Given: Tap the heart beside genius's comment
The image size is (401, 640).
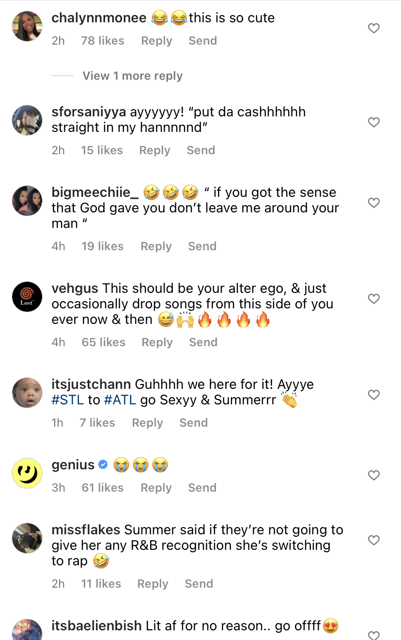Looking at the screenshot, I should click(x=374, y=475).
